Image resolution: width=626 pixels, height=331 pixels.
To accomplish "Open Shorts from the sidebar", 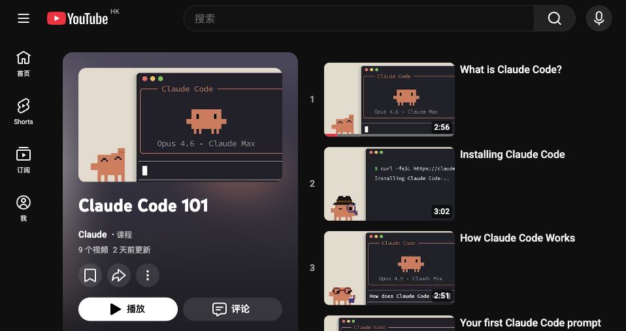I will pyautogui.click(x=24, y=112).
